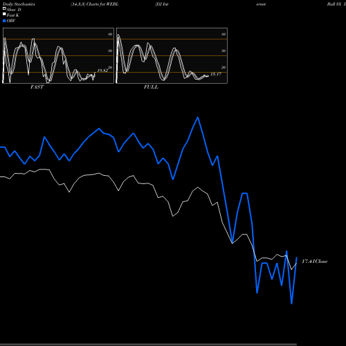
Task: Click the '(DJ Int' header text
Action: 162,4
